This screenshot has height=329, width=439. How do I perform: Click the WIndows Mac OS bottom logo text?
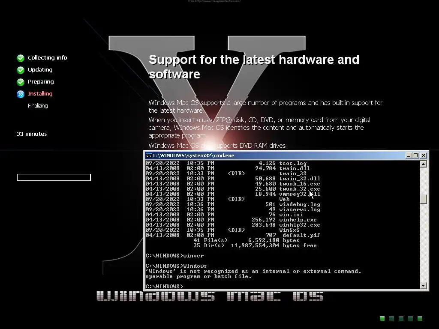210,296
